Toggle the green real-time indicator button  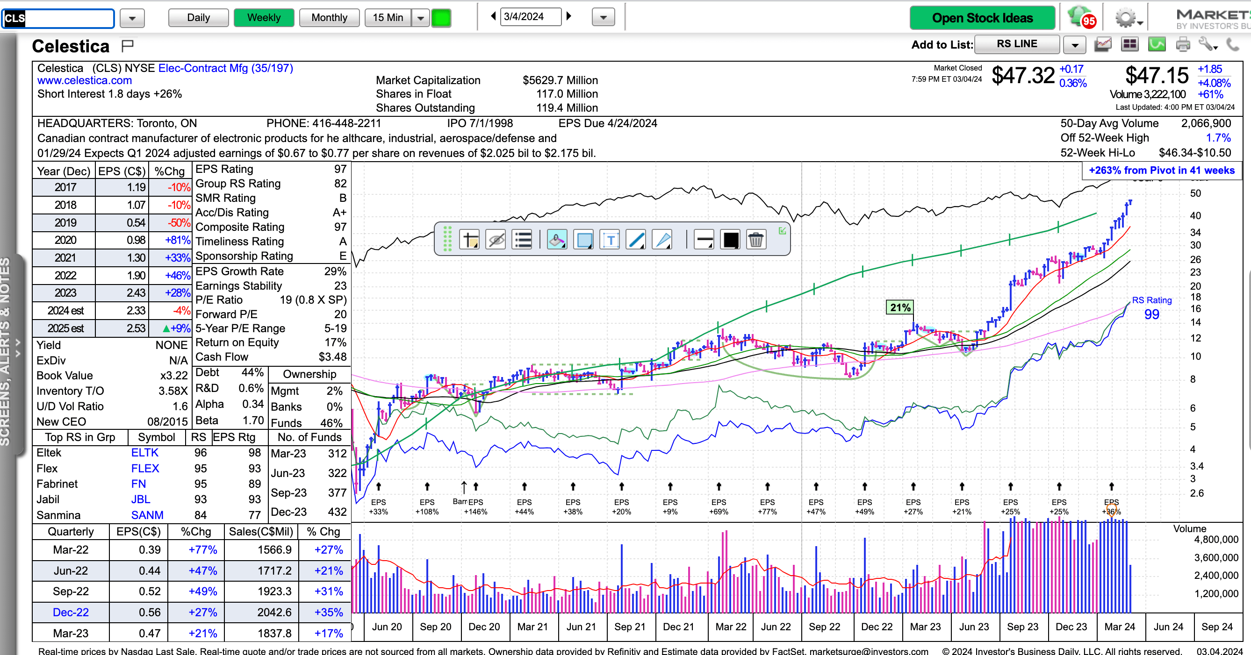click(x=441, y=18)
